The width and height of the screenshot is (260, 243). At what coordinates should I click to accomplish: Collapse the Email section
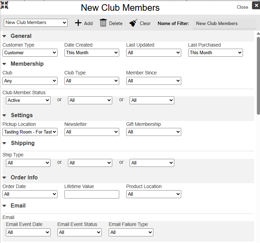(5, 206)
